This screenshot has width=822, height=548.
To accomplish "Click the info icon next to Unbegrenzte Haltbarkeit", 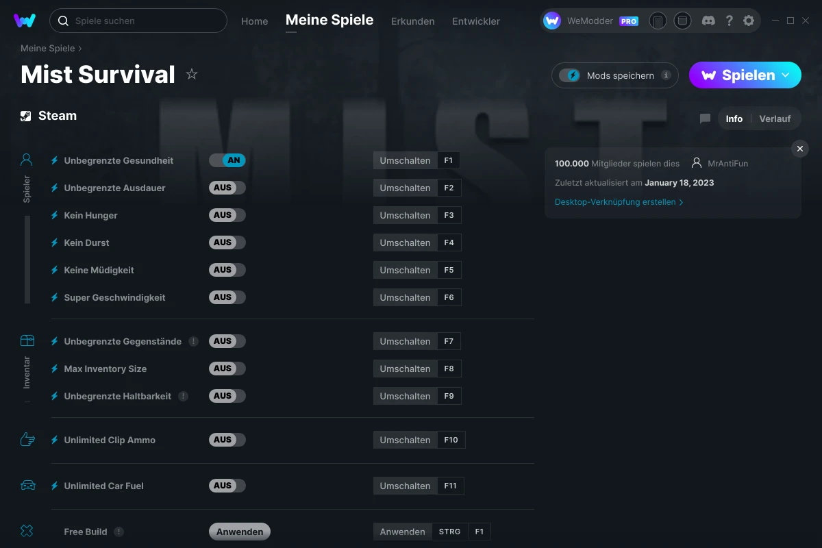I will coord(183,396).
